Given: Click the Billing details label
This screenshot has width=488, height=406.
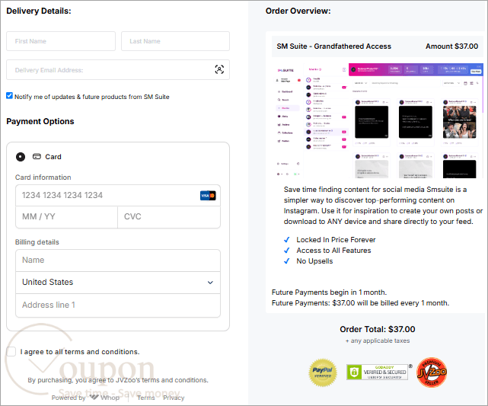Looking at the screenshot, I should [37, 242].
